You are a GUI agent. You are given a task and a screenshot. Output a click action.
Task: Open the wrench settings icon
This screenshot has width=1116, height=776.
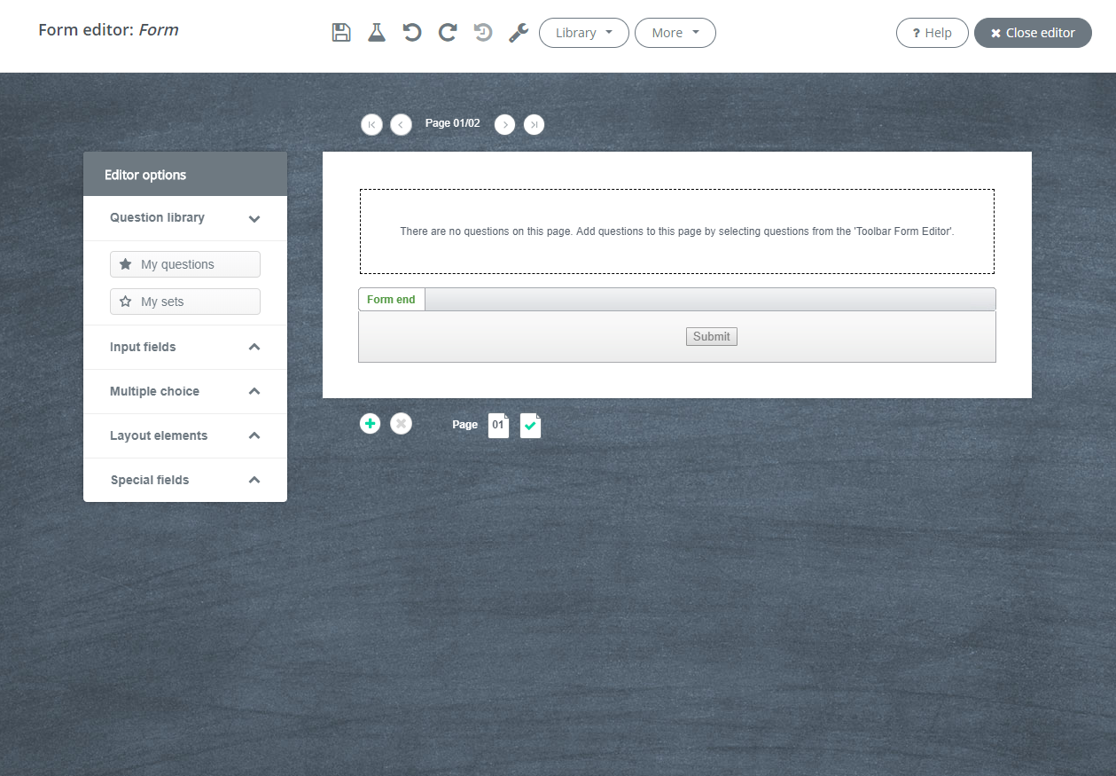tap(519, 33)
